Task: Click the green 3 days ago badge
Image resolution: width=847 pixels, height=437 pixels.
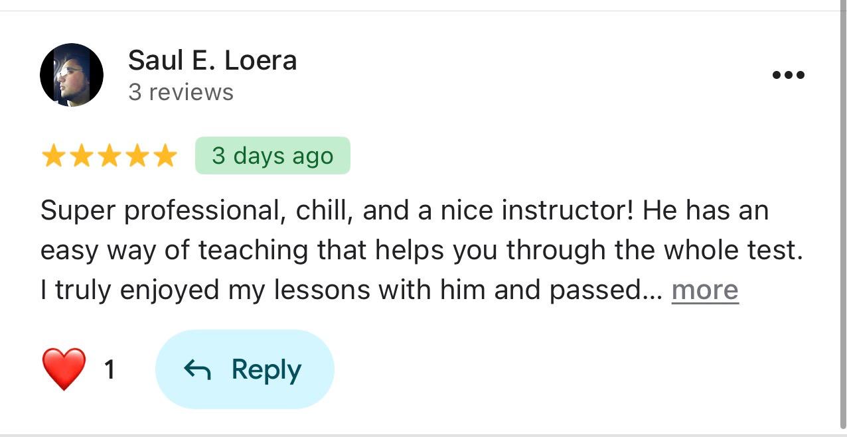Action: tap(272, 156)
